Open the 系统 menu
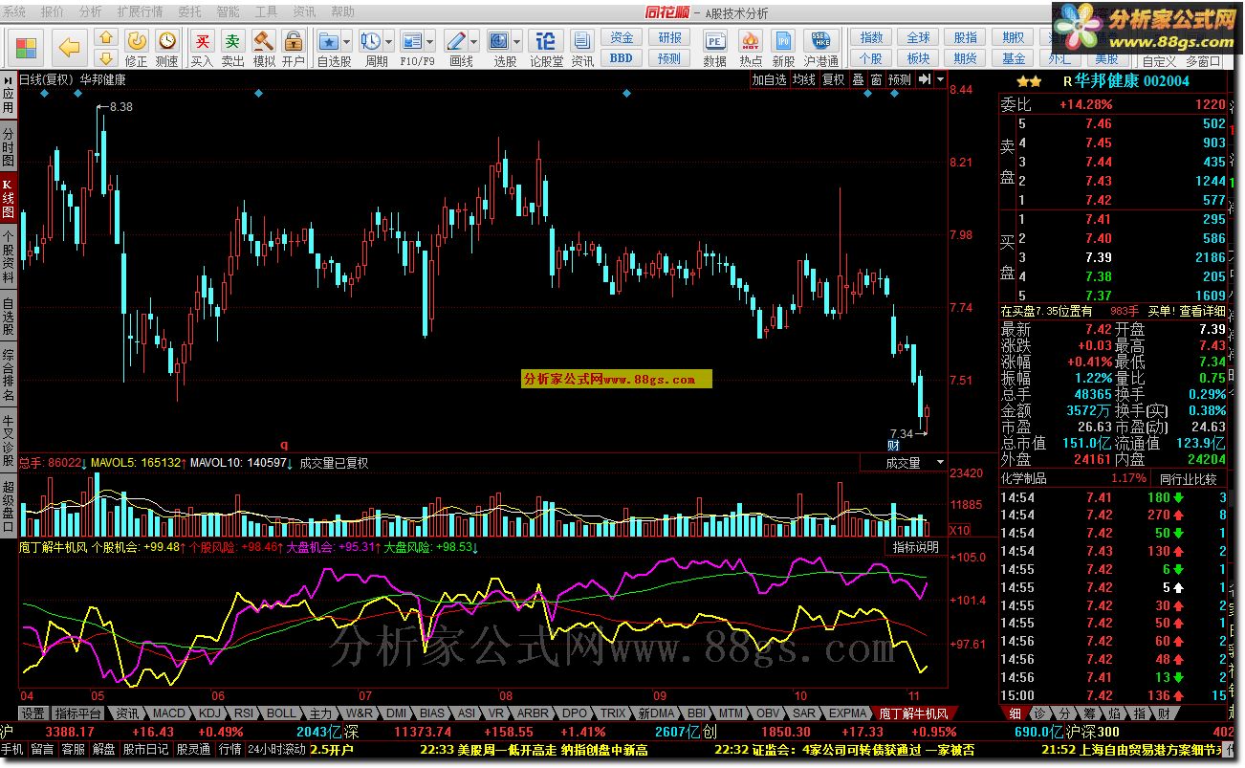This screenshot has width=1245, height=768. coord(15,12)
